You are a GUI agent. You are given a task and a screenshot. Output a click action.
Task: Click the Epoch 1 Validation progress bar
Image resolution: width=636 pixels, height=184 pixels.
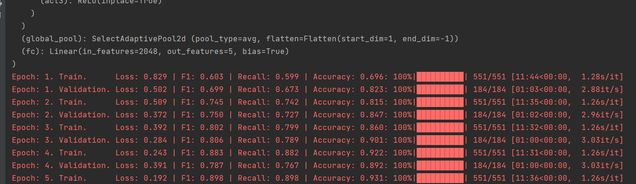[440, 89]
